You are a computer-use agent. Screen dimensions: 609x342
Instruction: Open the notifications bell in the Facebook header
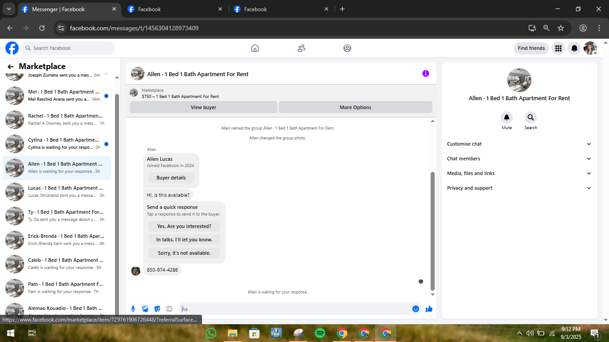(575, 48)
